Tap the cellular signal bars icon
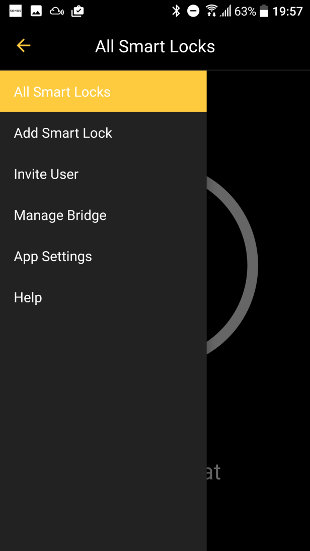This screenshot has width=310, height=551. pos(225,11)
